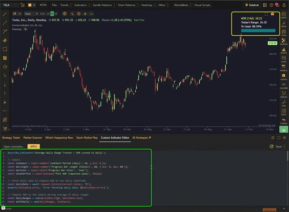Select Custom Indicator Editor tab
Image resolution: width=289 pixels, height=212 pixels.
pos(115,138)
